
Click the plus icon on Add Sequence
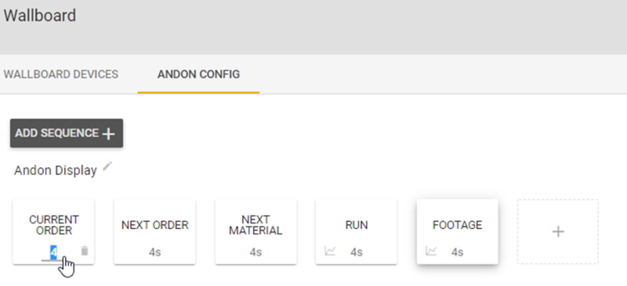108,134
